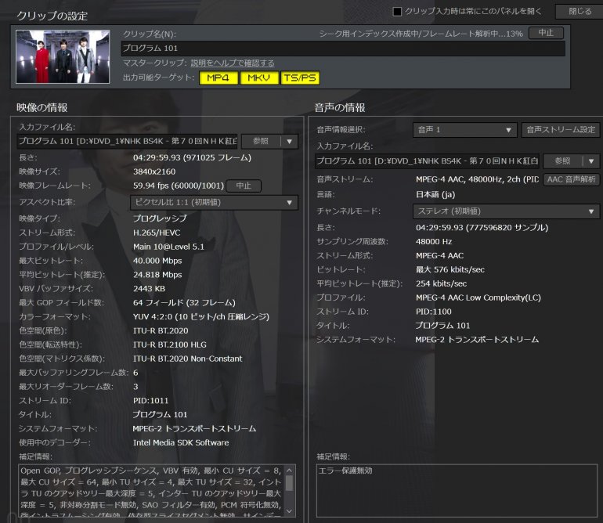
Task: Click the MKV output target badge
Action: (258, 78)
